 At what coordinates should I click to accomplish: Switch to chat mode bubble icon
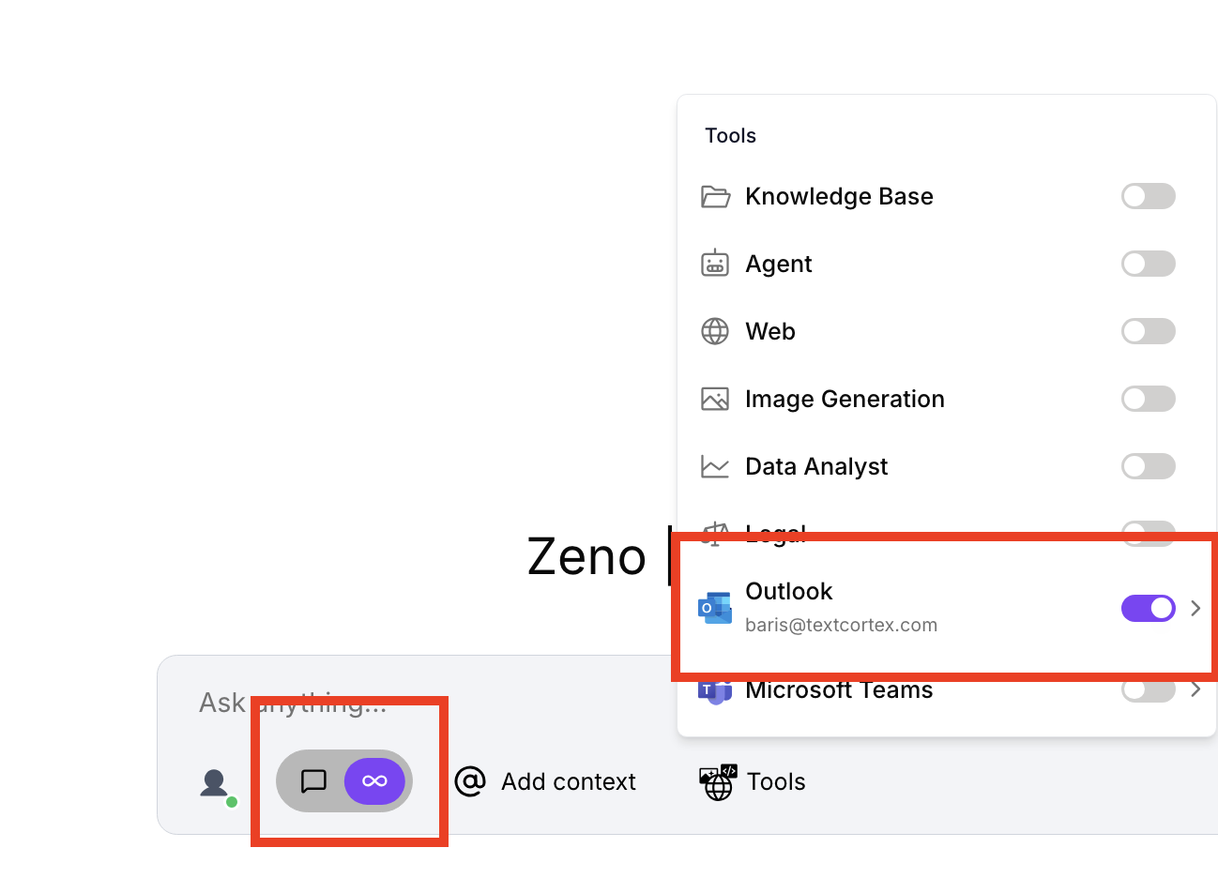click(x=313, y=781)
